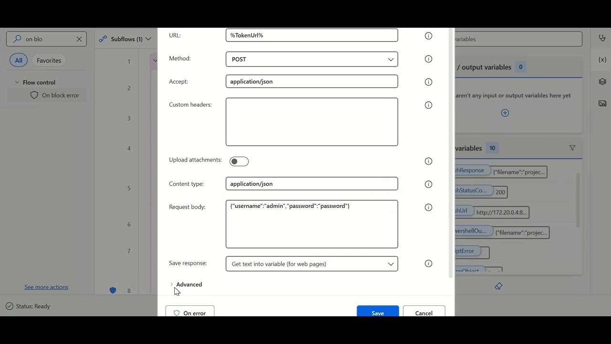Click the Accept info icon
Screen dimensions: 611x344
pos(428,82)
